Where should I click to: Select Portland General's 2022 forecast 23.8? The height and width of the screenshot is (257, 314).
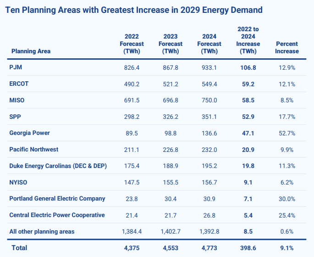click(x=132, y=199)
